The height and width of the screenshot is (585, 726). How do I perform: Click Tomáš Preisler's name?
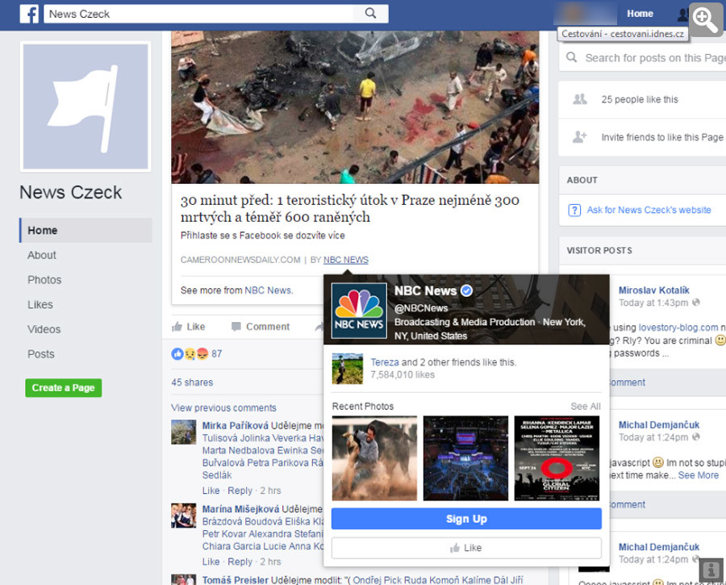pyautogui.click(x=236, y=580)
